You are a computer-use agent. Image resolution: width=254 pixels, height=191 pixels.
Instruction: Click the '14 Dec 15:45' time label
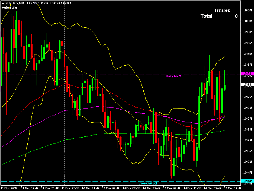233,189
